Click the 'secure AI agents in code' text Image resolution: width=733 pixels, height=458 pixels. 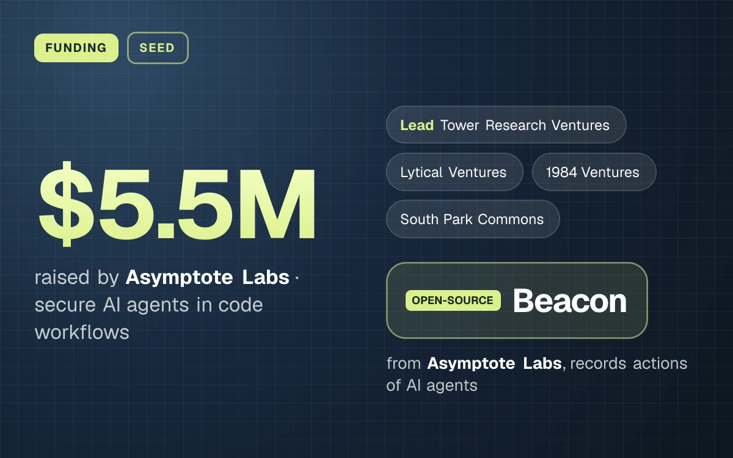tap(148, 305)
